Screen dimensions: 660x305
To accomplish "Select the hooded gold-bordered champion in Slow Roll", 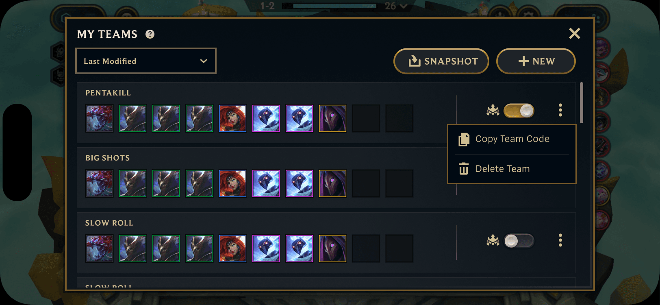I will click(x=333, y=248).
